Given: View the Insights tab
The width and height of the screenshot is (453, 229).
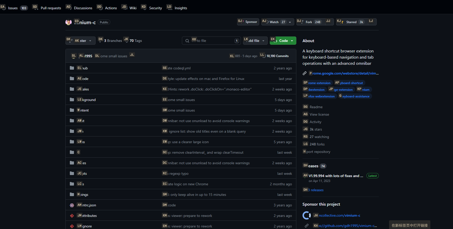Looking at the screenshot, I should click(x=177, y=8).
